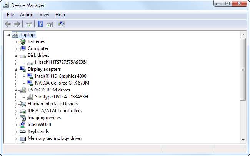Screen dimensions: 250x156
Task: Collapse the Display adapters category
Action: pyautogui.click(x=16, y=69)
